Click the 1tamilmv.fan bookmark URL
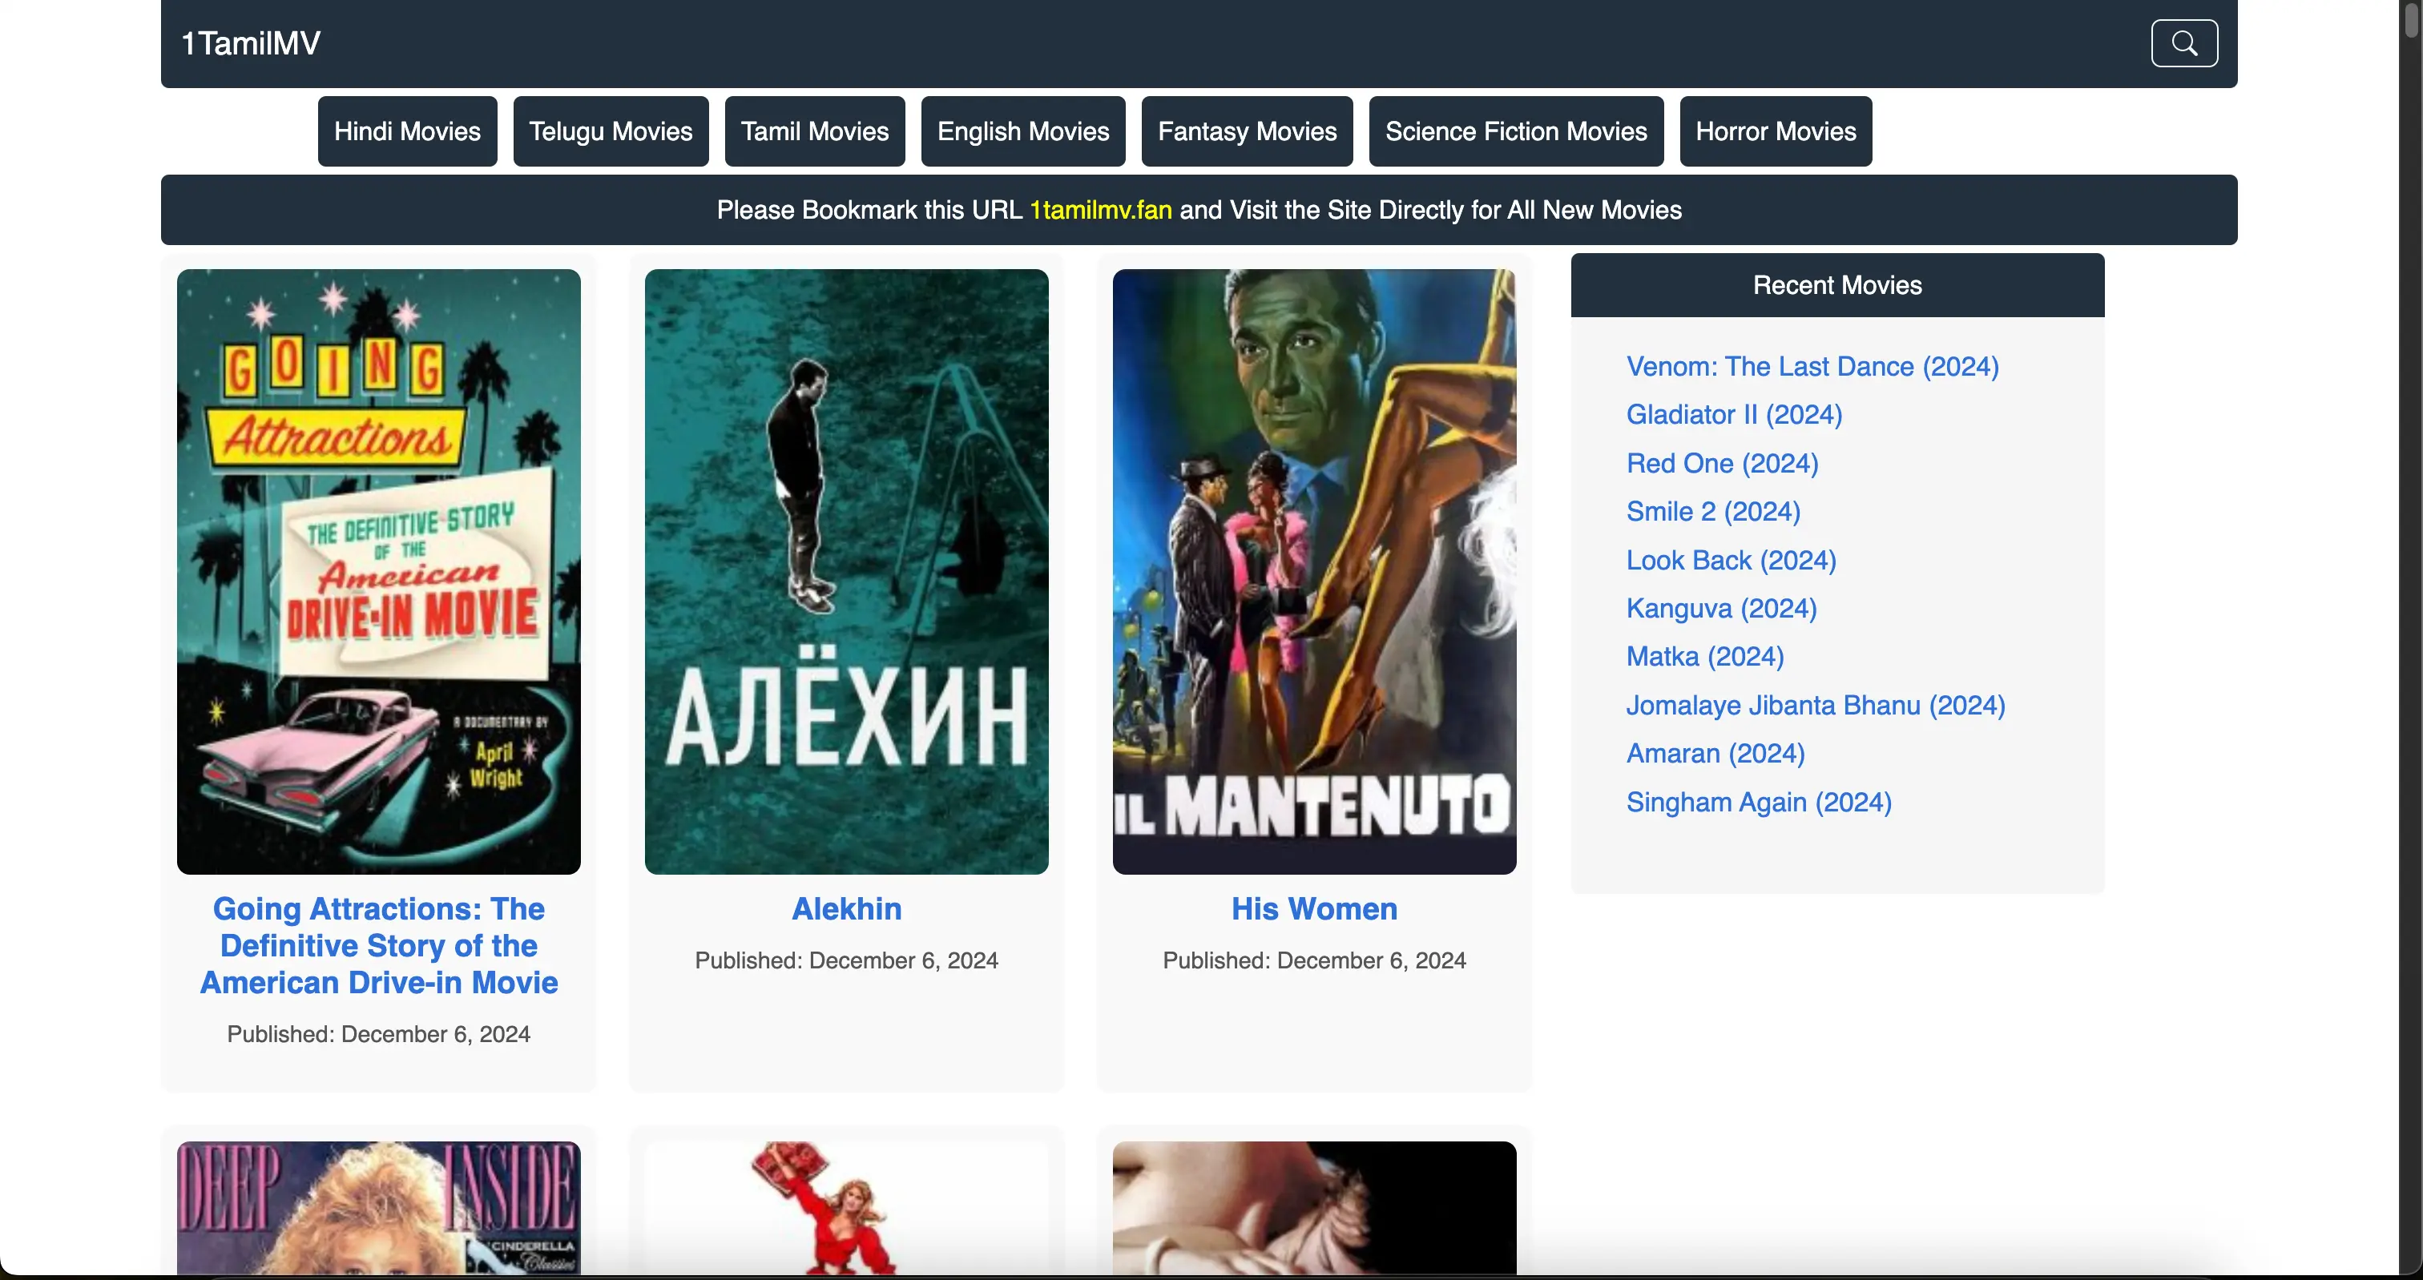The height and width of the screenshot is (1280, 2423). pyautogui.click(x=1100, y=211)
